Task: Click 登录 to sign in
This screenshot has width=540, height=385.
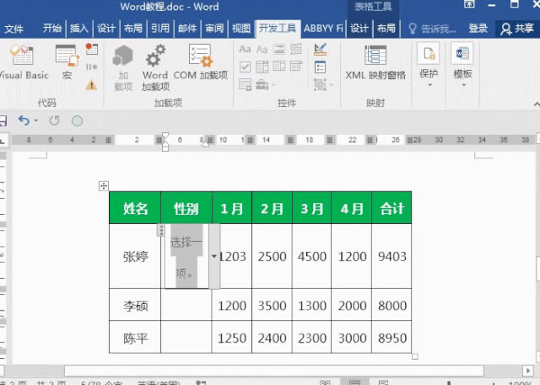Action: 478,29
